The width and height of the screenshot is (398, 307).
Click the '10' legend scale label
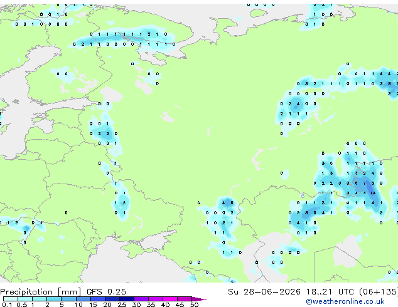[x=78, y=304]
